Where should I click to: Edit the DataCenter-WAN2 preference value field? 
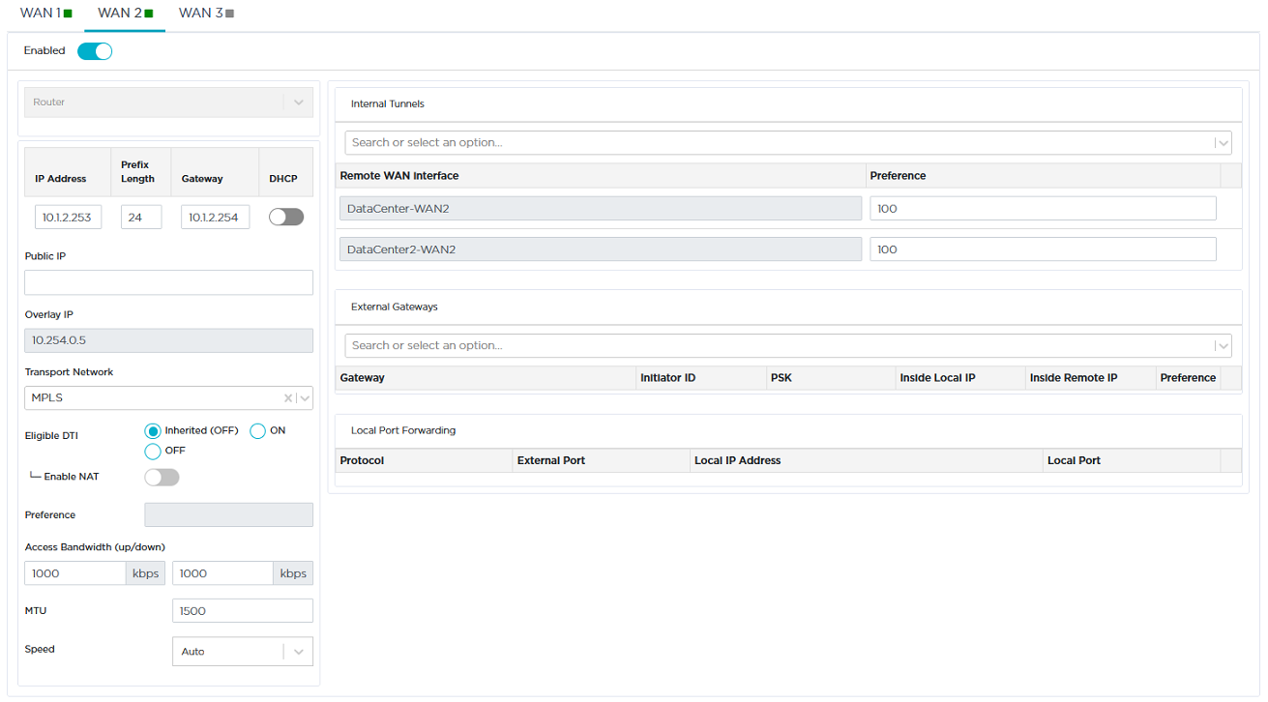[x=1042, y=209]
